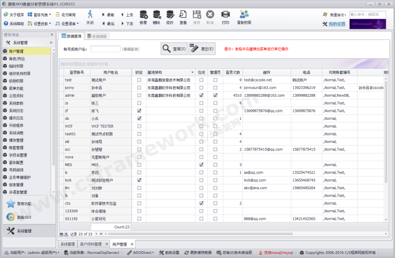Uncheck 锁定 checkbox for user zf
This screenshot has width=395, height=258.
point(139,111)
